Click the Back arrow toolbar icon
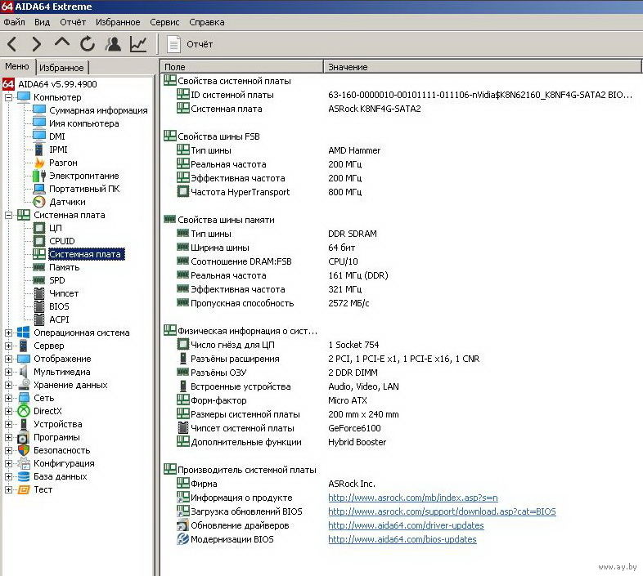This screenshot has width=643, height=576. [11, 44]
